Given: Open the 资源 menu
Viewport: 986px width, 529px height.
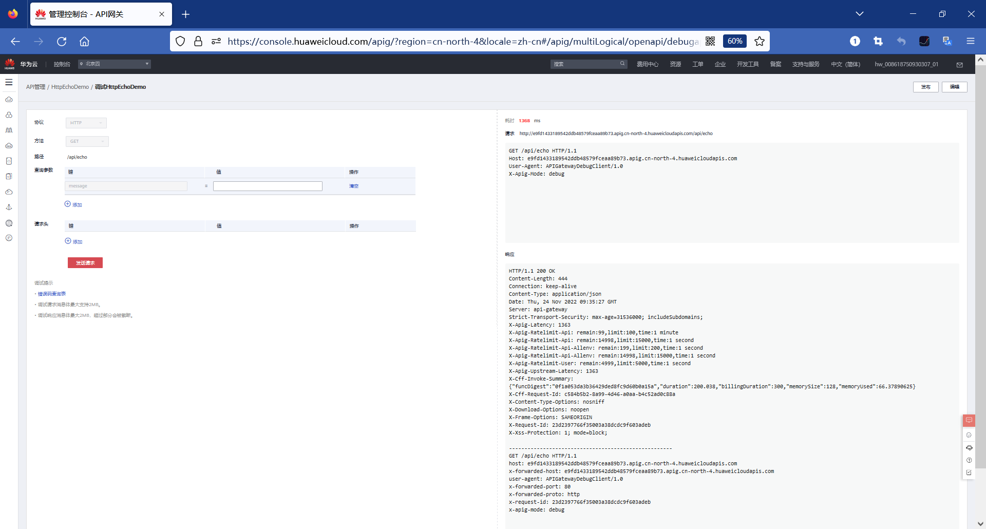Looking at the screenshot, I should tap(675, 64).
